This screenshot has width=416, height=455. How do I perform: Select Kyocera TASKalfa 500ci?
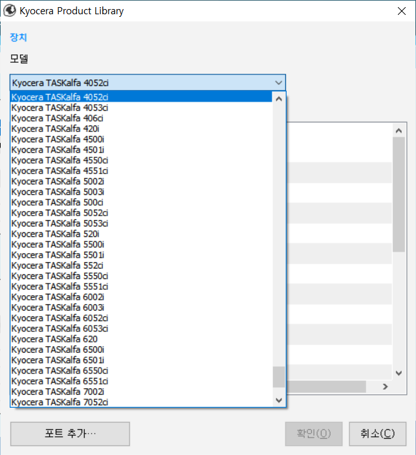[141, 202]
